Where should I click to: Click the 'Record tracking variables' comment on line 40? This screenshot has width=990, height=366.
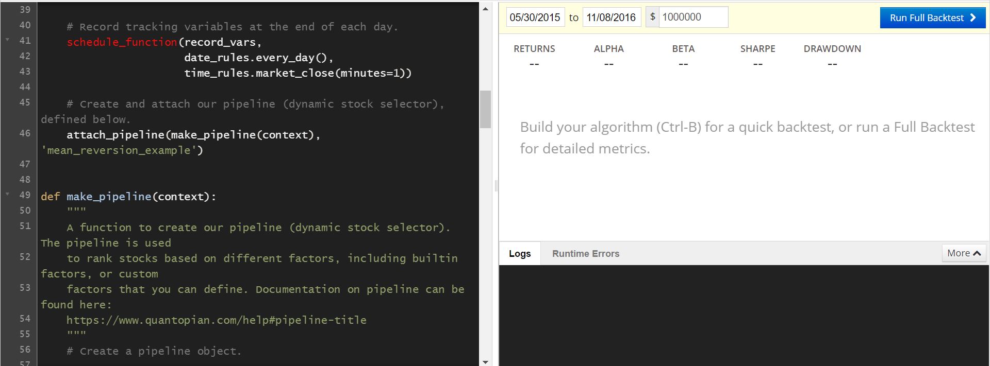point(233,27)
